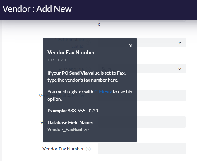The image size is (197, 161).
Task: Click the Vendor_FaxNumber database field code
Action: (x=68, y=129)
